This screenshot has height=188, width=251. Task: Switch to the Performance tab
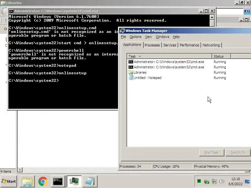tap(190, 45)
